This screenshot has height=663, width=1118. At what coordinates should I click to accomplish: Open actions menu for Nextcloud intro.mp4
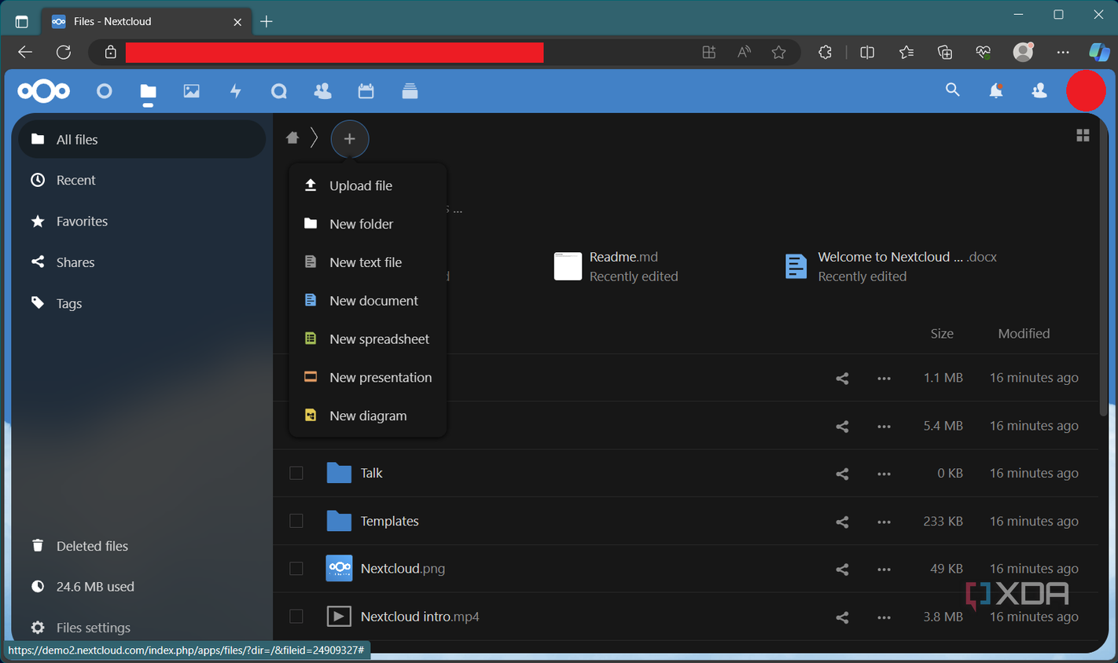pyautogui.click(x=884, y=617)
